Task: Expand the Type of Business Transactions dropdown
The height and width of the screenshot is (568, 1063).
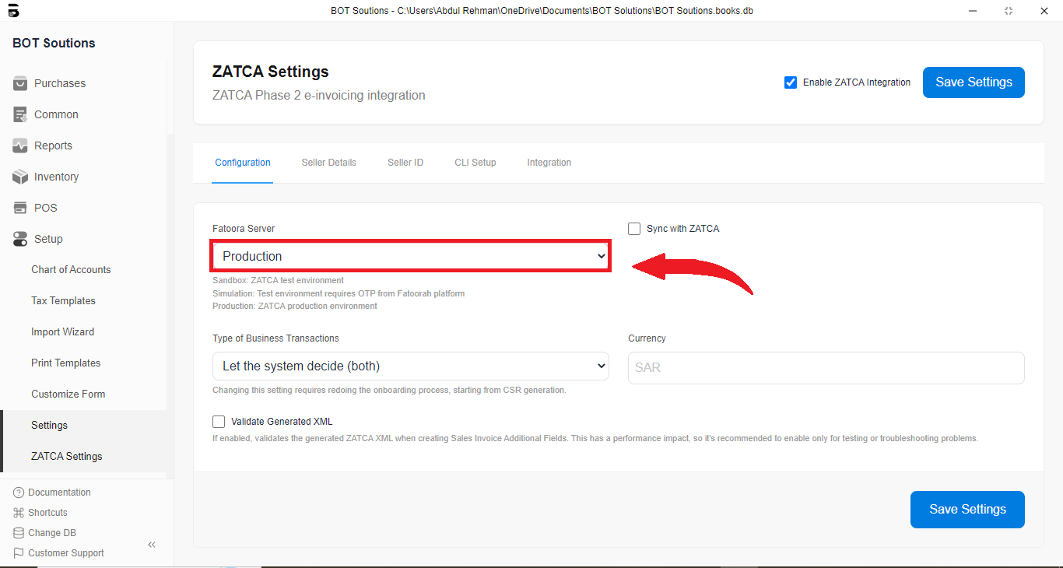Action: tap(410, 366)
